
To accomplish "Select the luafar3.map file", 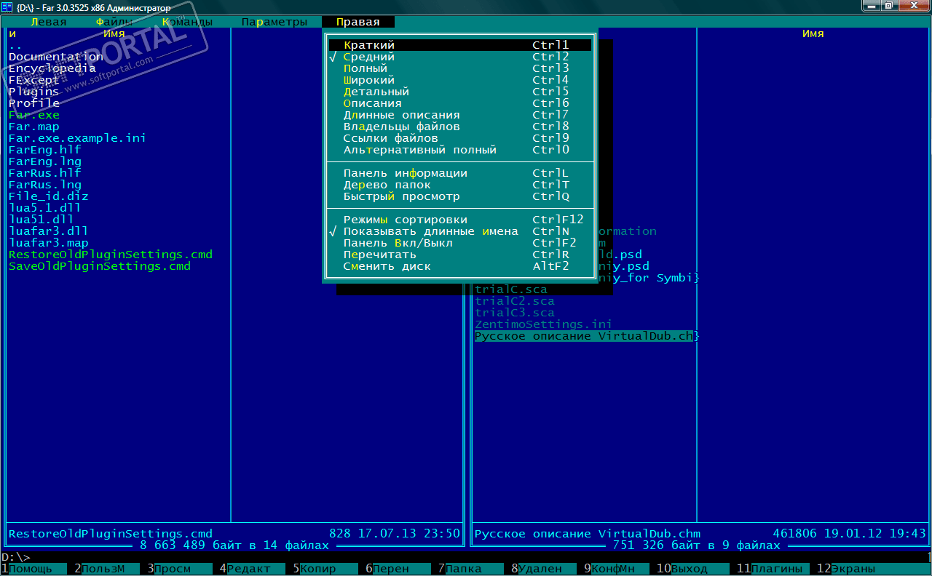I will coord(49,243).
